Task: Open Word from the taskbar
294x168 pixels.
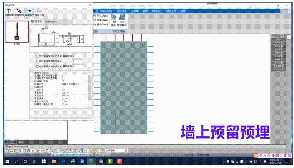Action: click(82, 162)
